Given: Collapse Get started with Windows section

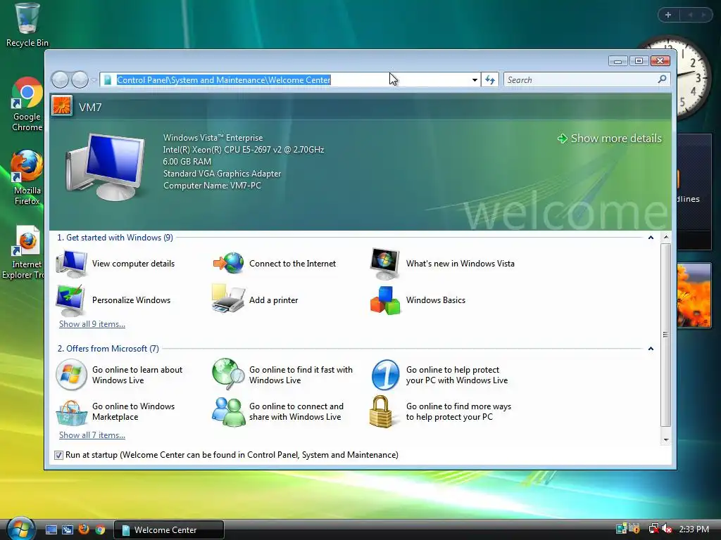Looking at the screenshot, I should [651, 238].
